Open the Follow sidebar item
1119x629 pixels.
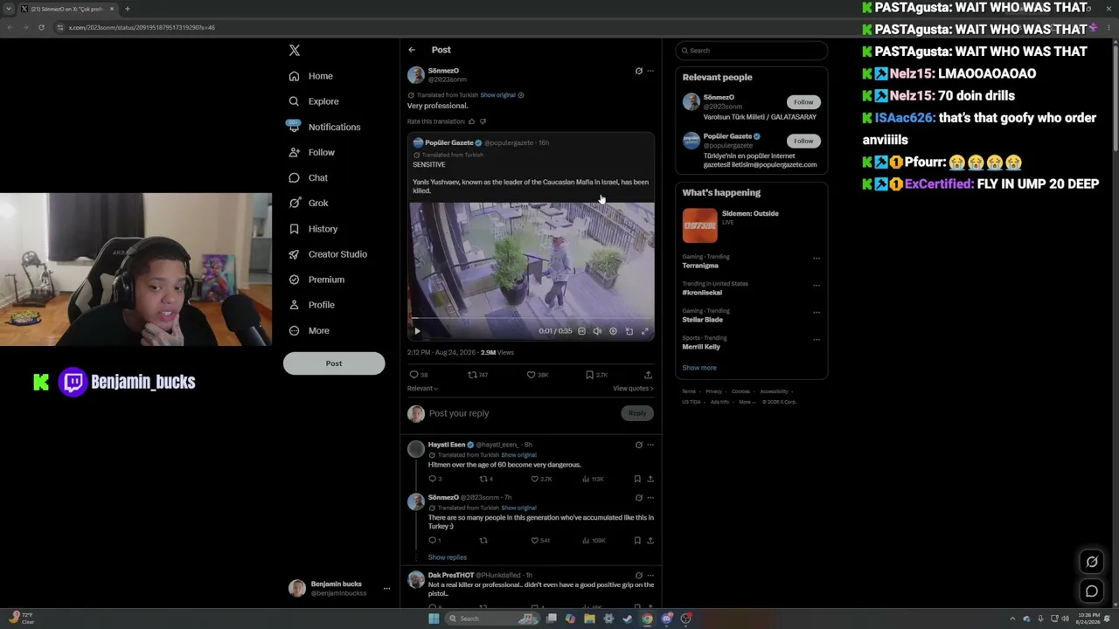pyautogui.click(x=312, y=152)
